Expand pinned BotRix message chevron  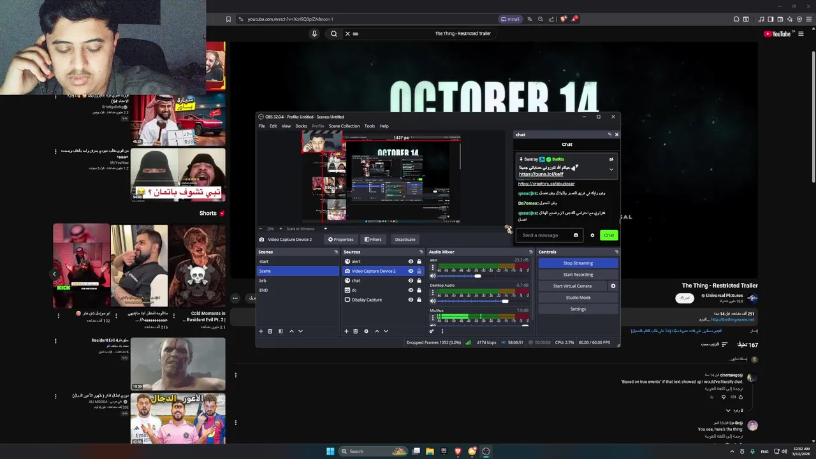coord(611,170)
